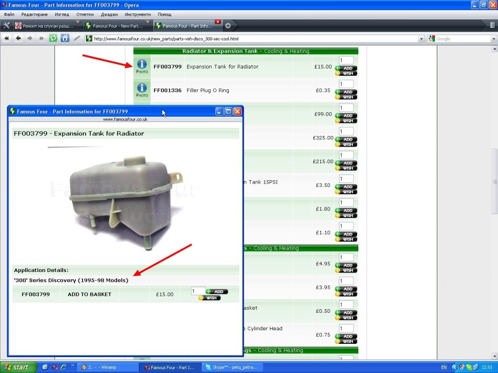Open the Windows start menu

pos(18,367)
